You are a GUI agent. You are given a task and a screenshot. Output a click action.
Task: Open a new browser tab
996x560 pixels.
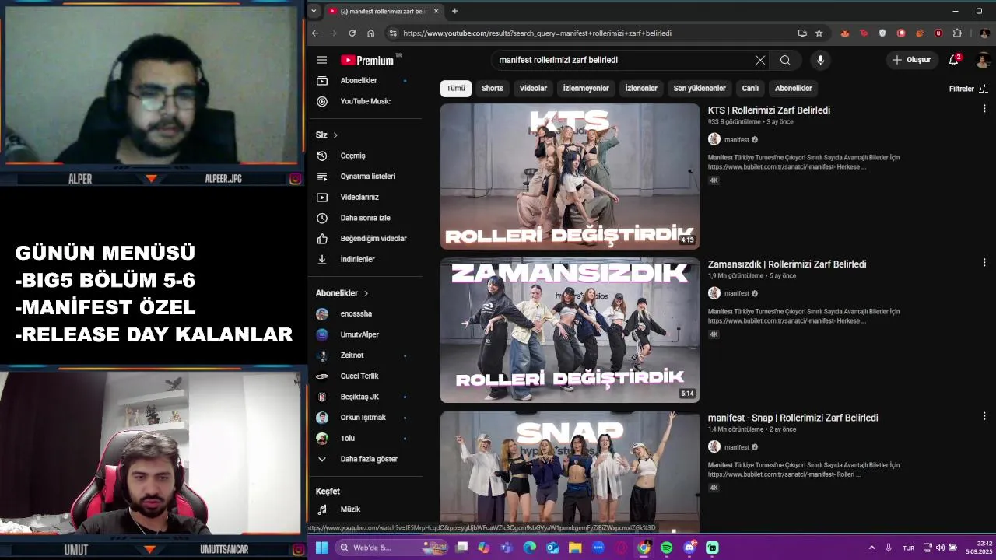pyautogui.click(x=454, y=11)
